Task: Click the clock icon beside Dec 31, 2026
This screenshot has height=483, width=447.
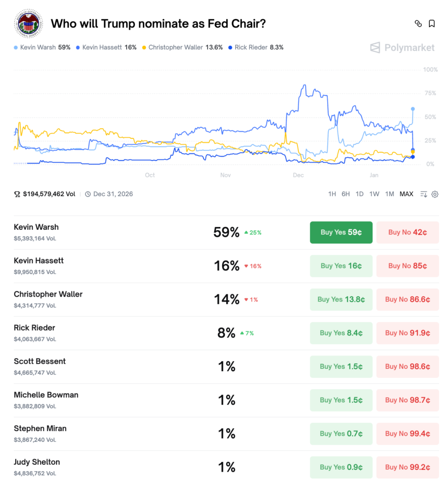Action: [x=88, y=194]
